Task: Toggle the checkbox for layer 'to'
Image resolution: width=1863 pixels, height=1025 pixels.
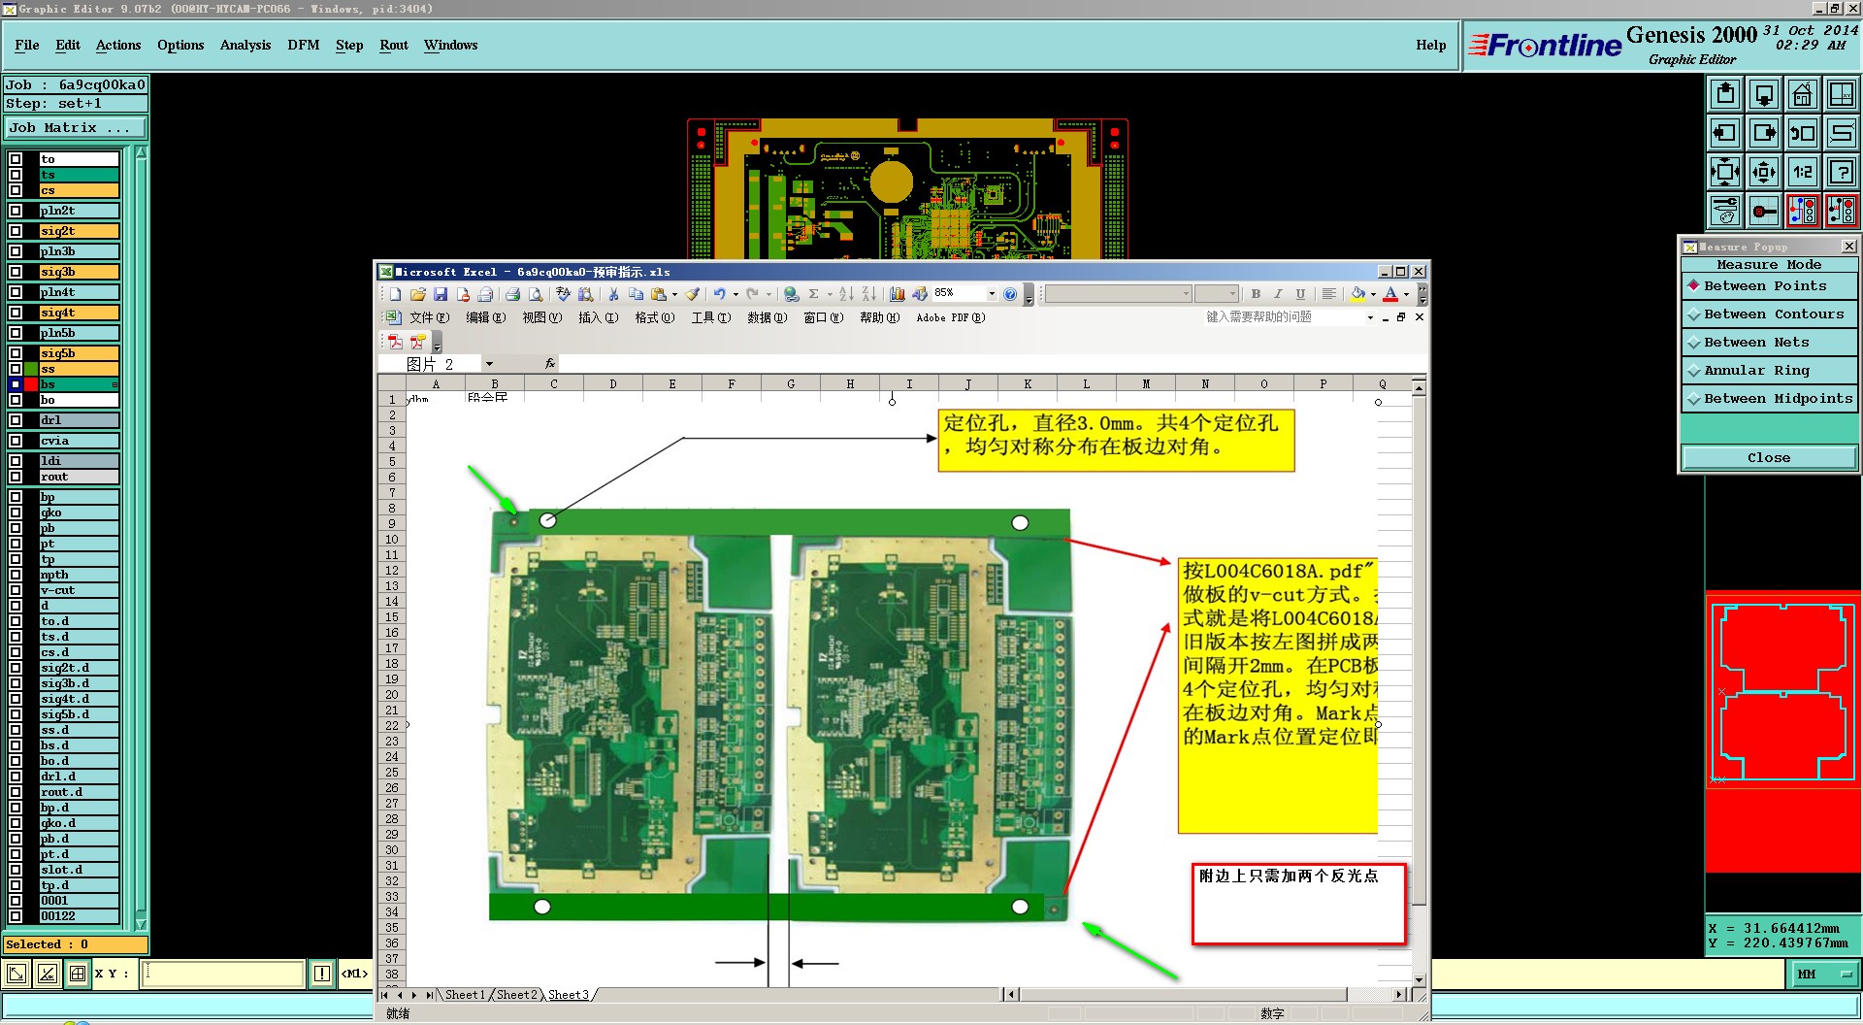Action: pyautogui.click(x=16, y=159)
